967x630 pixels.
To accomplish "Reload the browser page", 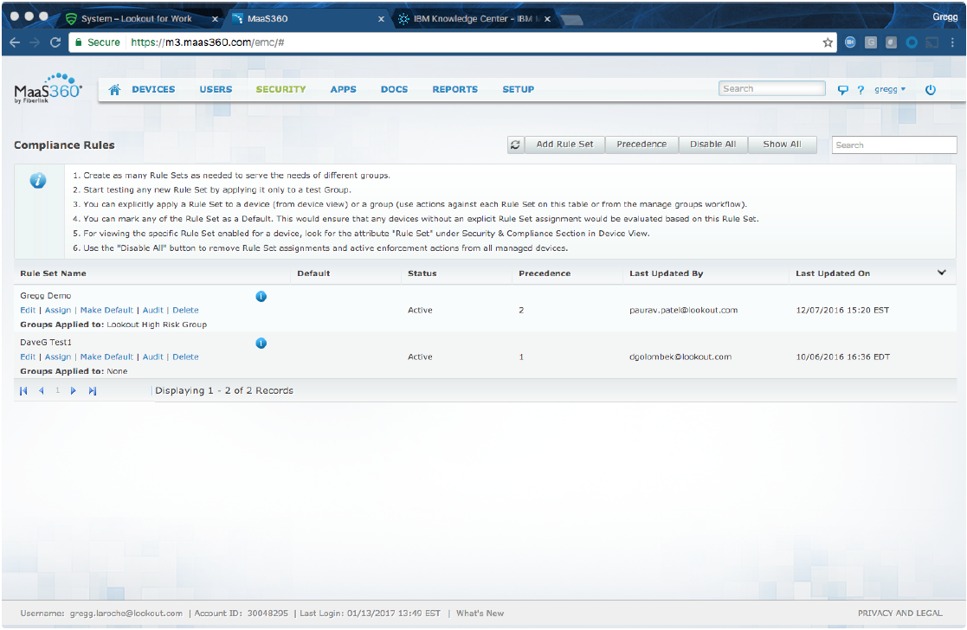I will click(x=55, y=42).
